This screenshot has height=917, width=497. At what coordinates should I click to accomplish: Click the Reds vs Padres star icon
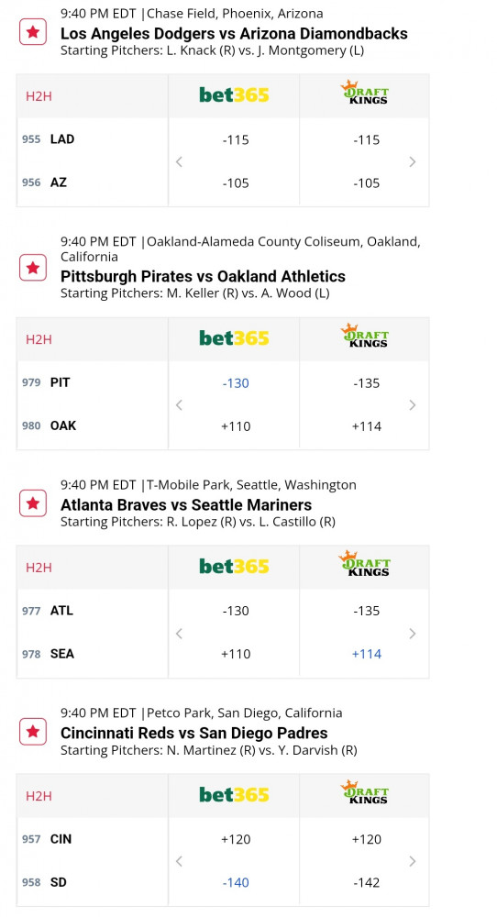(x=33, y=732)
